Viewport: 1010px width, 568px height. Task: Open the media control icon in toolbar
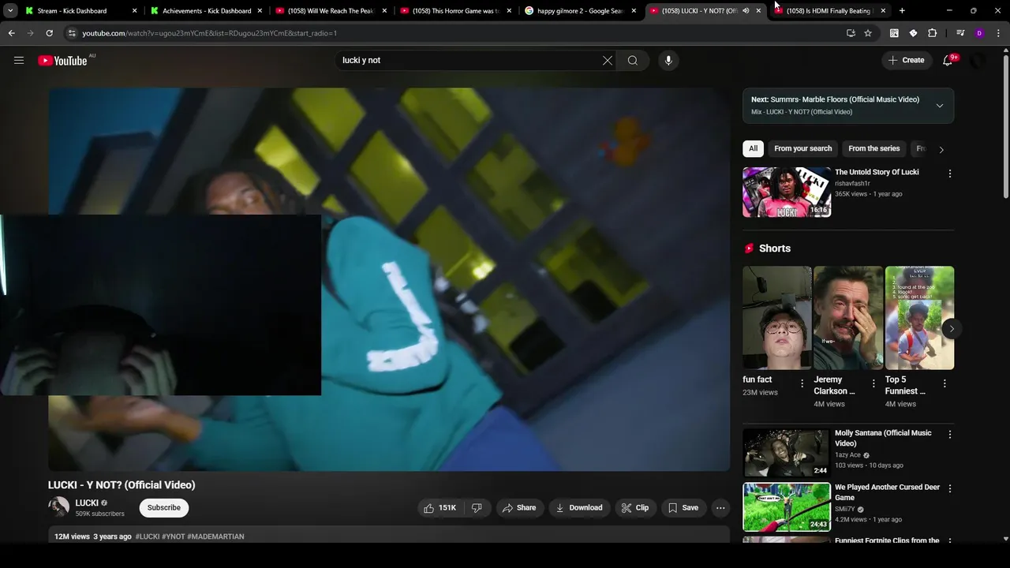point(960,33)
